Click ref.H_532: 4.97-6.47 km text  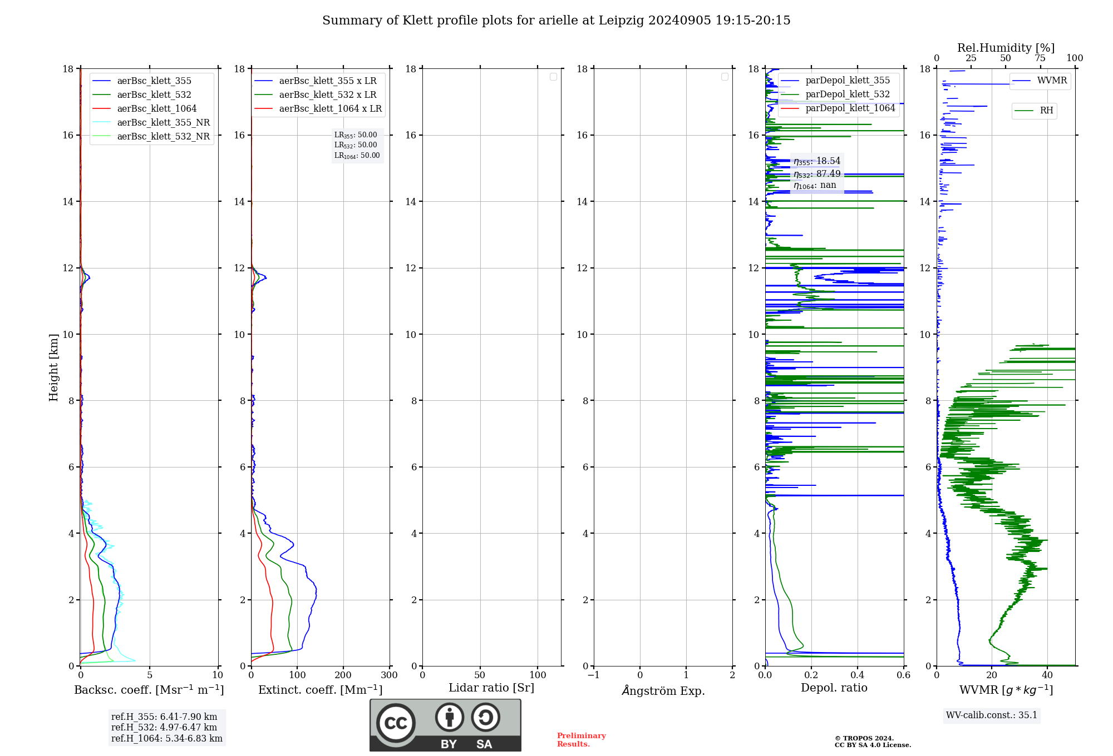point(164,728)
